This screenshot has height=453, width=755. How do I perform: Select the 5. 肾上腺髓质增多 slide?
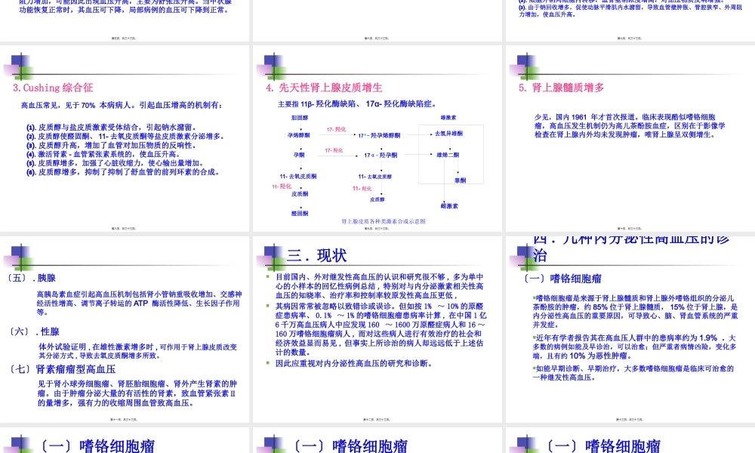tap(562, 87)
